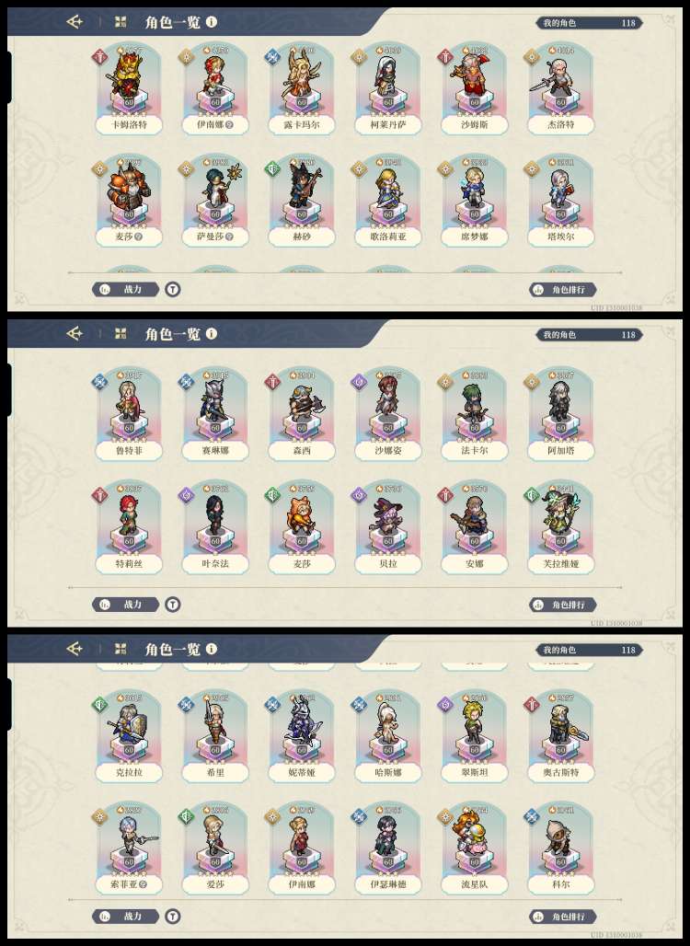Screen dimensions: 690x946
Task: Open 战力 sort dropdown below 麦莎② row
Action: click(x=125, y=290)
